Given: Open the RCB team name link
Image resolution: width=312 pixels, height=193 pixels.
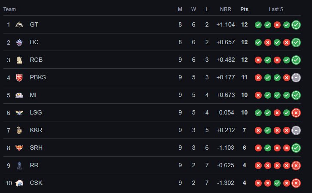Looking at the screenshot, I should tap(36, 60).
